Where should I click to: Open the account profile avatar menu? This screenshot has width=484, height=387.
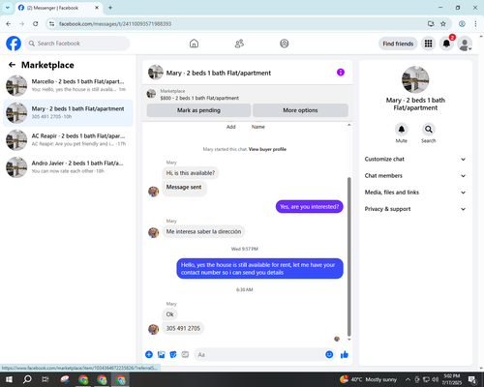pos(465,44)
